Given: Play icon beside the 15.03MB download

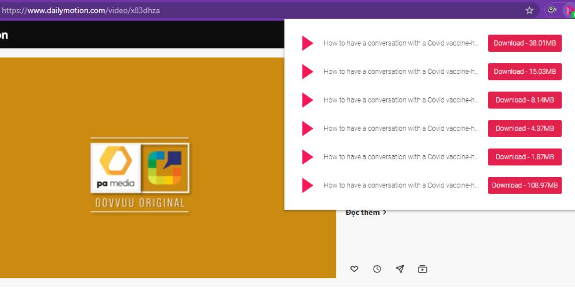Looking at the screenshot, I should (307, 71).
